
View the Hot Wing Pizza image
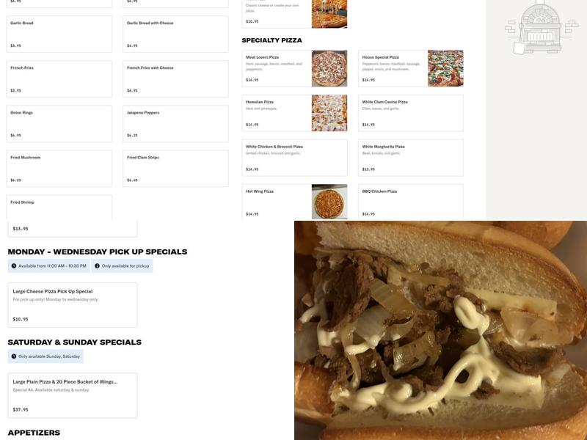pyautogui.click(x=329, y=202)
